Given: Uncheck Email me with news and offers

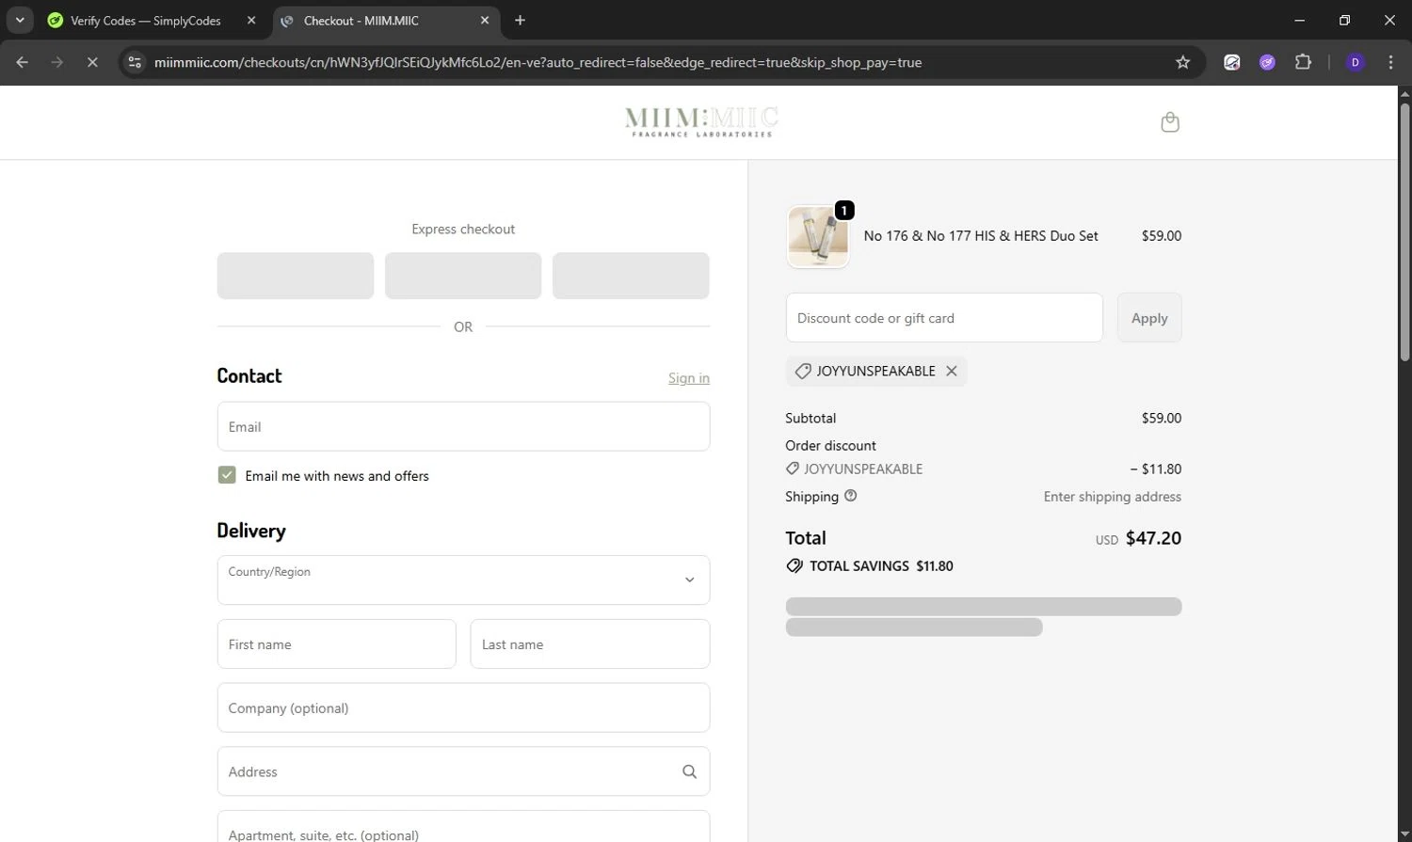Looking at the screenshot, I should [227, 475].
